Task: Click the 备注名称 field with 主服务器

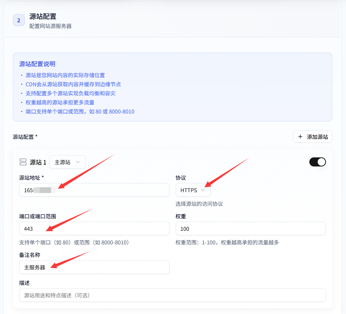Action: coord(94,267)
